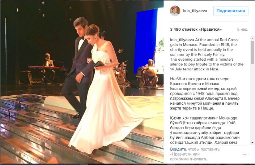Click the прокомментировать comment prompt text
This screenshot has height=165, width=255.
pos(189,159)
